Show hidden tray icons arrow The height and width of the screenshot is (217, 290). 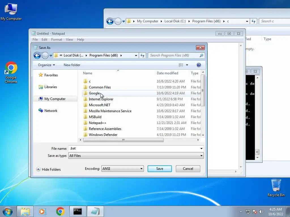pyautogui.click(x=241, y=212)
